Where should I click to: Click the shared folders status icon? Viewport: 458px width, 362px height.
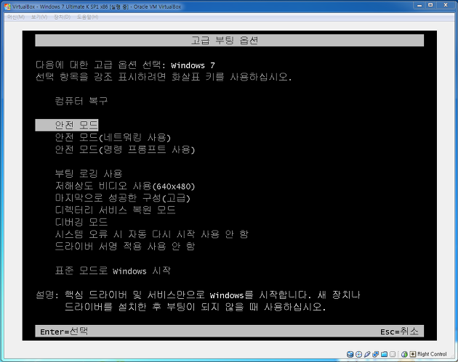click(x=384, y=354)
